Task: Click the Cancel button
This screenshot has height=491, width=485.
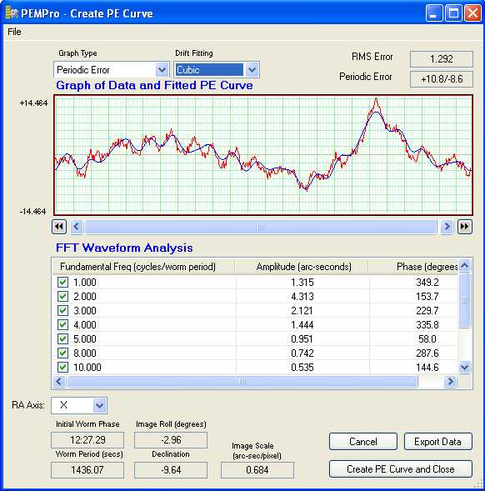Action: click(363, 442)
